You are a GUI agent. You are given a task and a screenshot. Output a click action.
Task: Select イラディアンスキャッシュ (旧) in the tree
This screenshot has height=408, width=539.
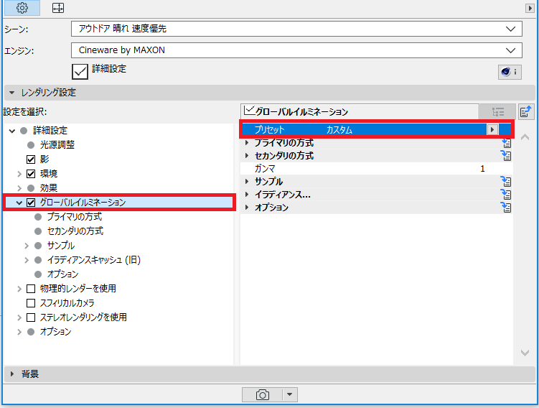click(94, 260)
